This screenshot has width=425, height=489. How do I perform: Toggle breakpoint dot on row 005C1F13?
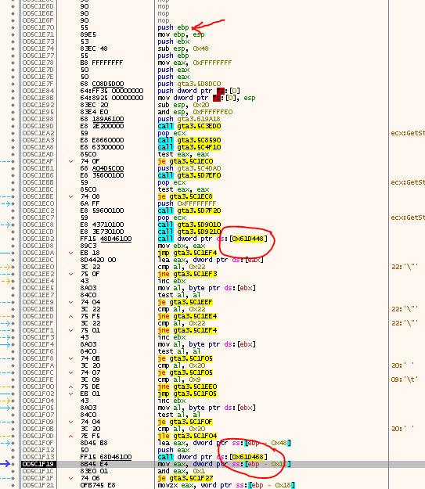click(x=13, y=457)
